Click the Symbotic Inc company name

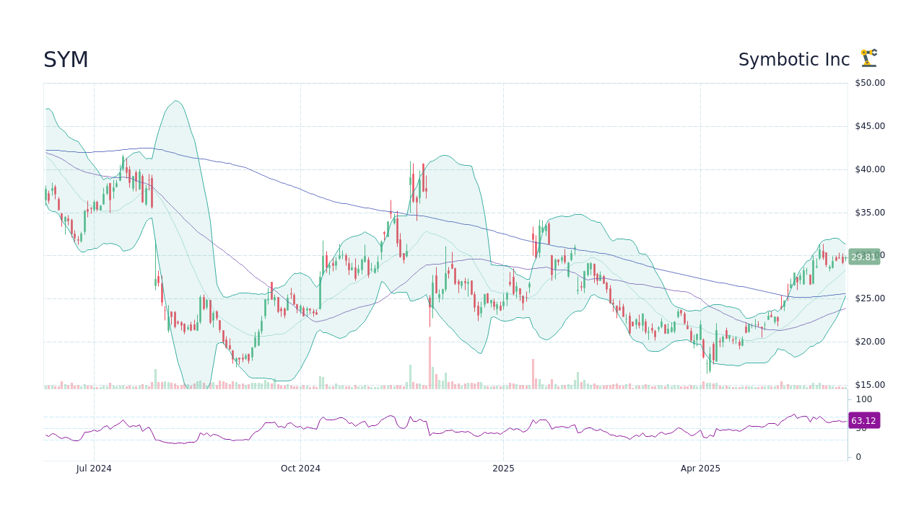click(x=794, y=60)
